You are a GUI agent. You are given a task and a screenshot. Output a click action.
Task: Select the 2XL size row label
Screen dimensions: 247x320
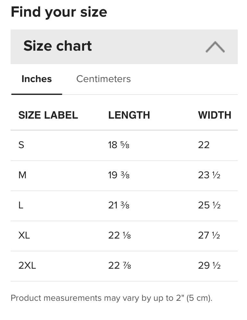pos(27,265)
